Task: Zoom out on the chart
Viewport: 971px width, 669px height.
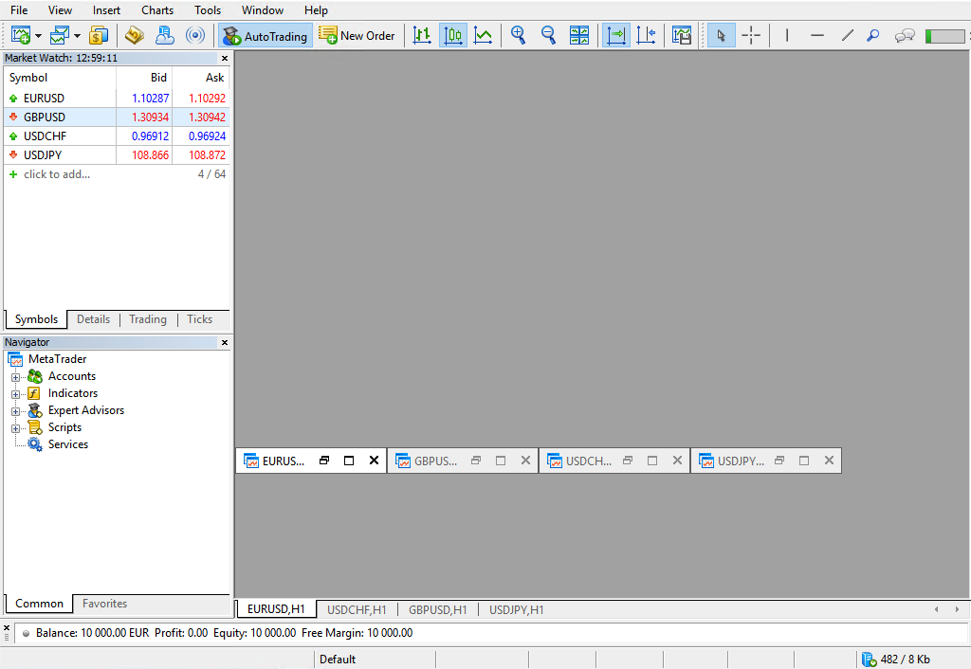Action: [x=548, y=35]
